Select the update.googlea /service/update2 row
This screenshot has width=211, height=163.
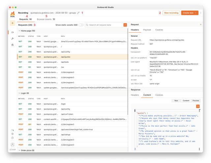click(x=73, y=87)
